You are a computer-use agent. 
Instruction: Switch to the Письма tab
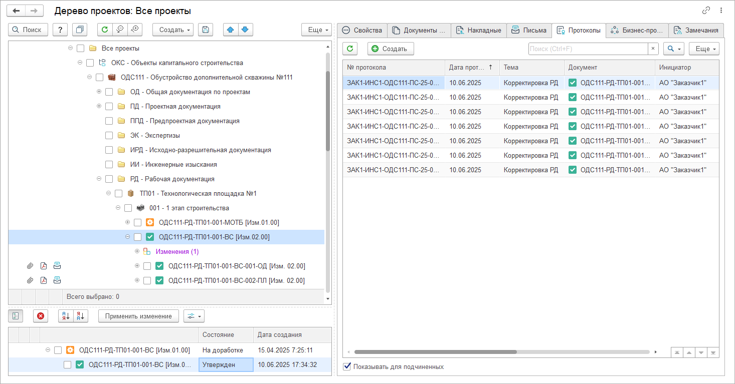529,31
